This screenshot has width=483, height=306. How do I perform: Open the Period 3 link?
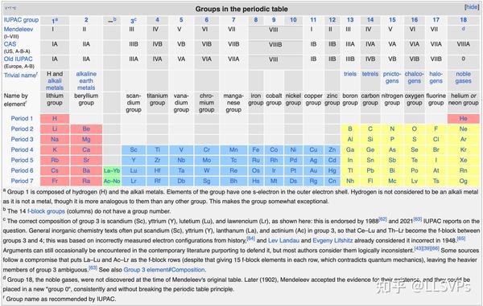pos(22,139)
